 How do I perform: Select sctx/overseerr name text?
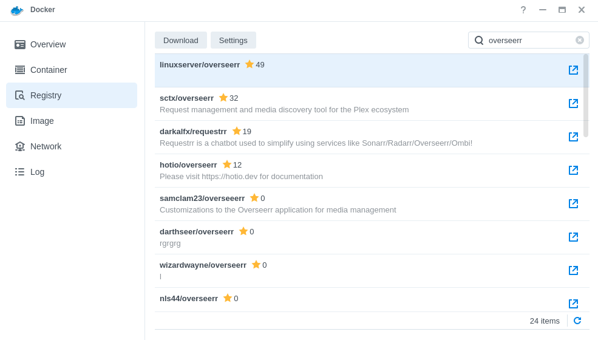[x=186, y=98]
